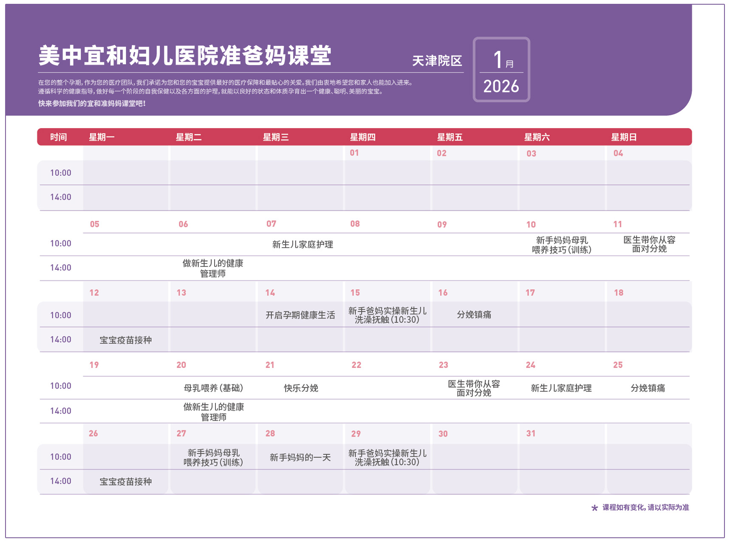Select the 星期六 column header
The image size is (730, 542).
tap(537, 137)
